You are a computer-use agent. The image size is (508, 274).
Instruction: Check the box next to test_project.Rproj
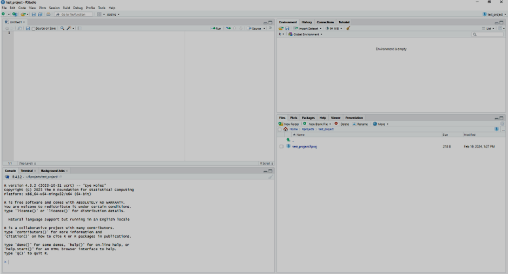[281, 147]
